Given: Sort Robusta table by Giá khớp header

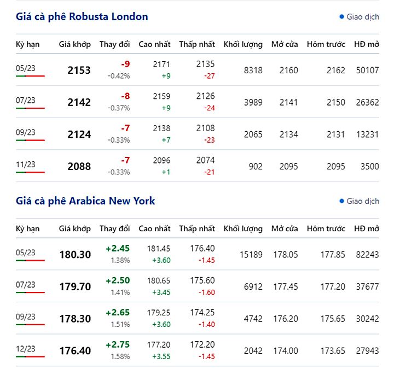Looking at the screenshot, I should click(75, 44).
